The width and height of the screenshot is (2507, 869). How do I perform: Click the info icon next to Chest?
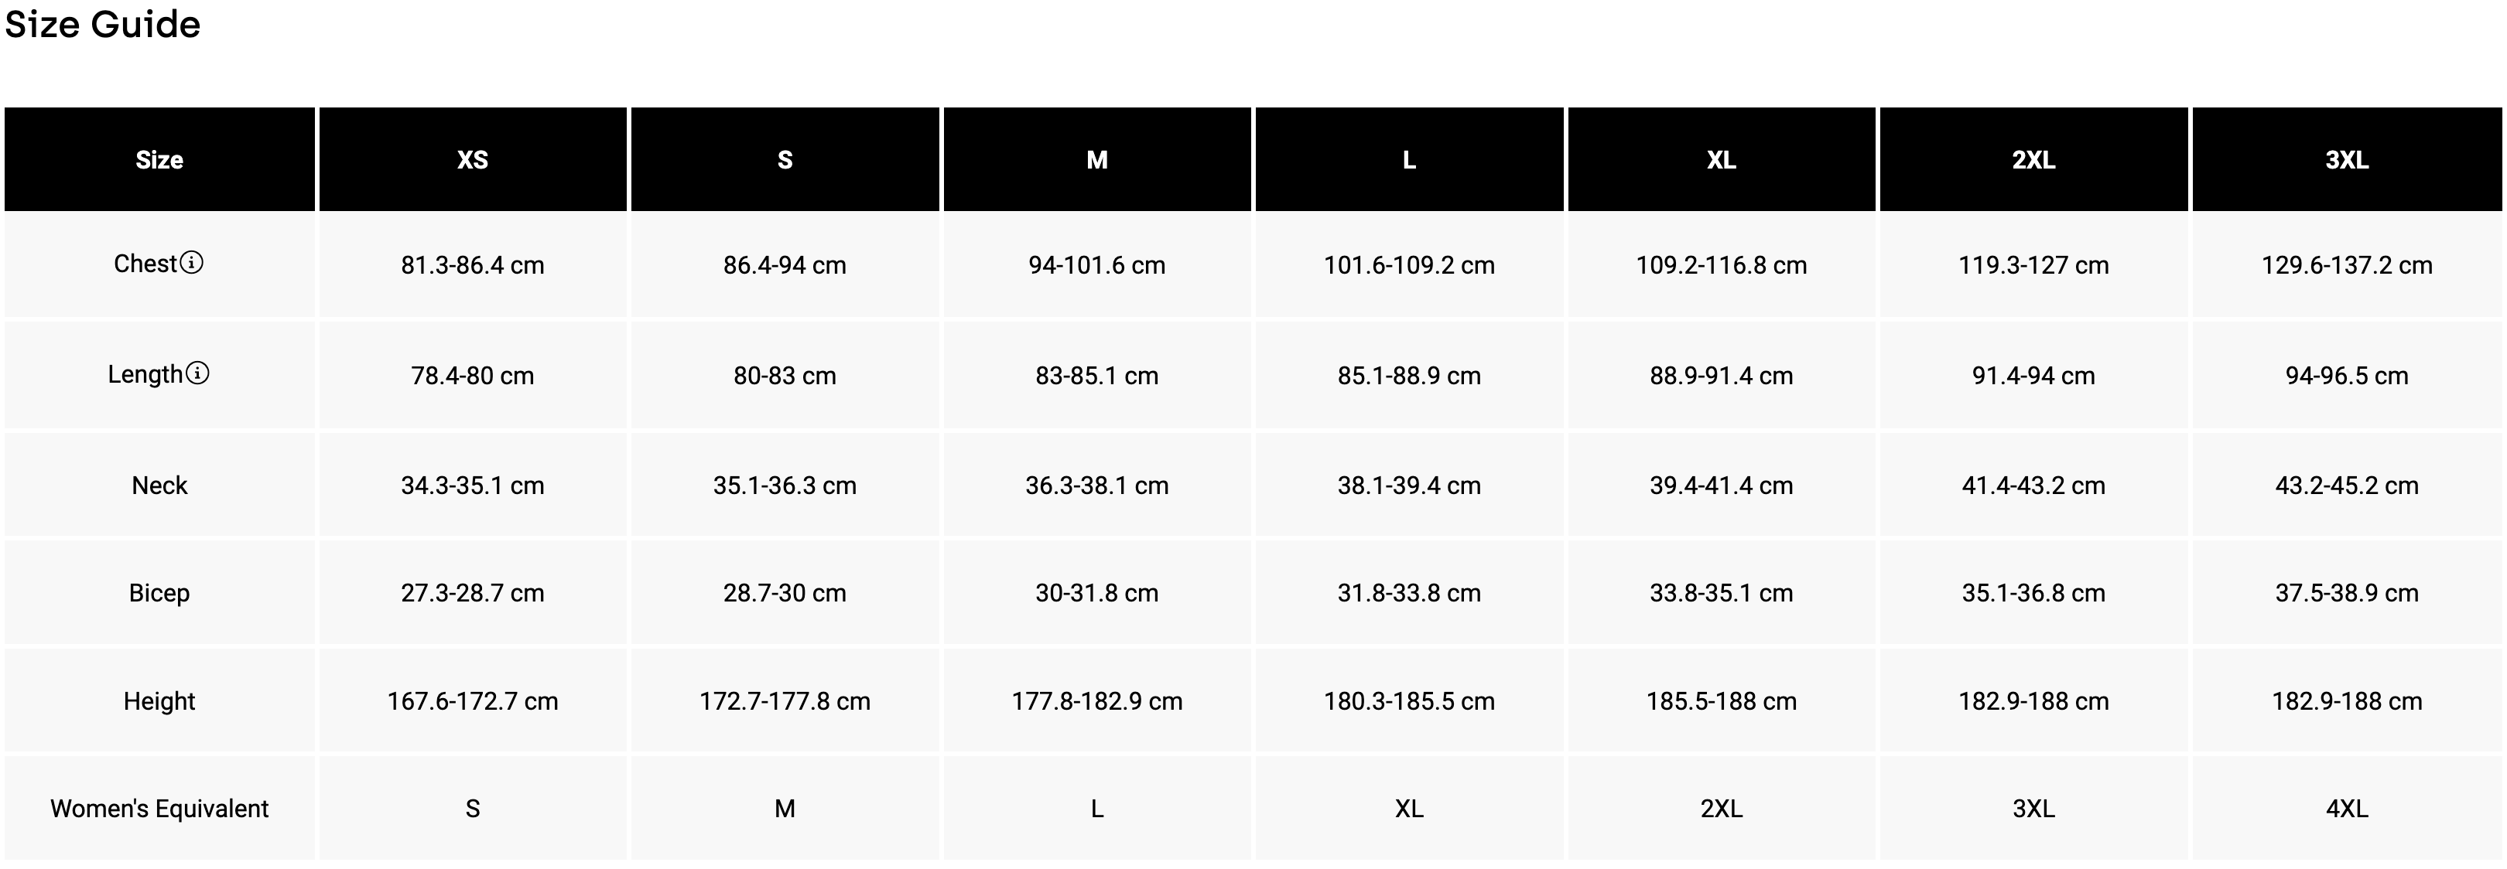[193, 262]
